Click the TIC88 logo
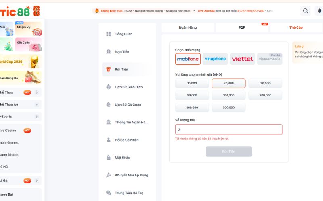Image resolution: width=323 pixels, height=201 pixels. coord(20,11)
